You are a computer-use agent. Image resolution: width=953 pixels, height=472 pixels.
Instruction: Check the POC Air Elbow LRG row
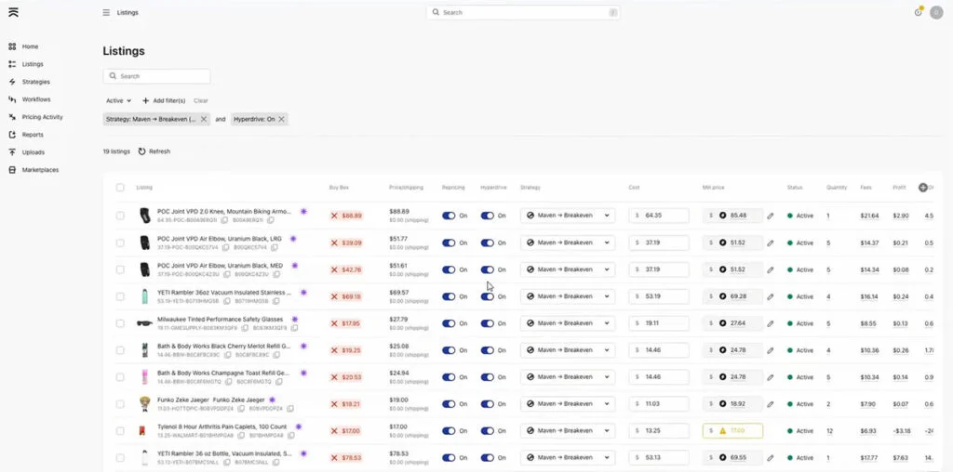(120, 243)
